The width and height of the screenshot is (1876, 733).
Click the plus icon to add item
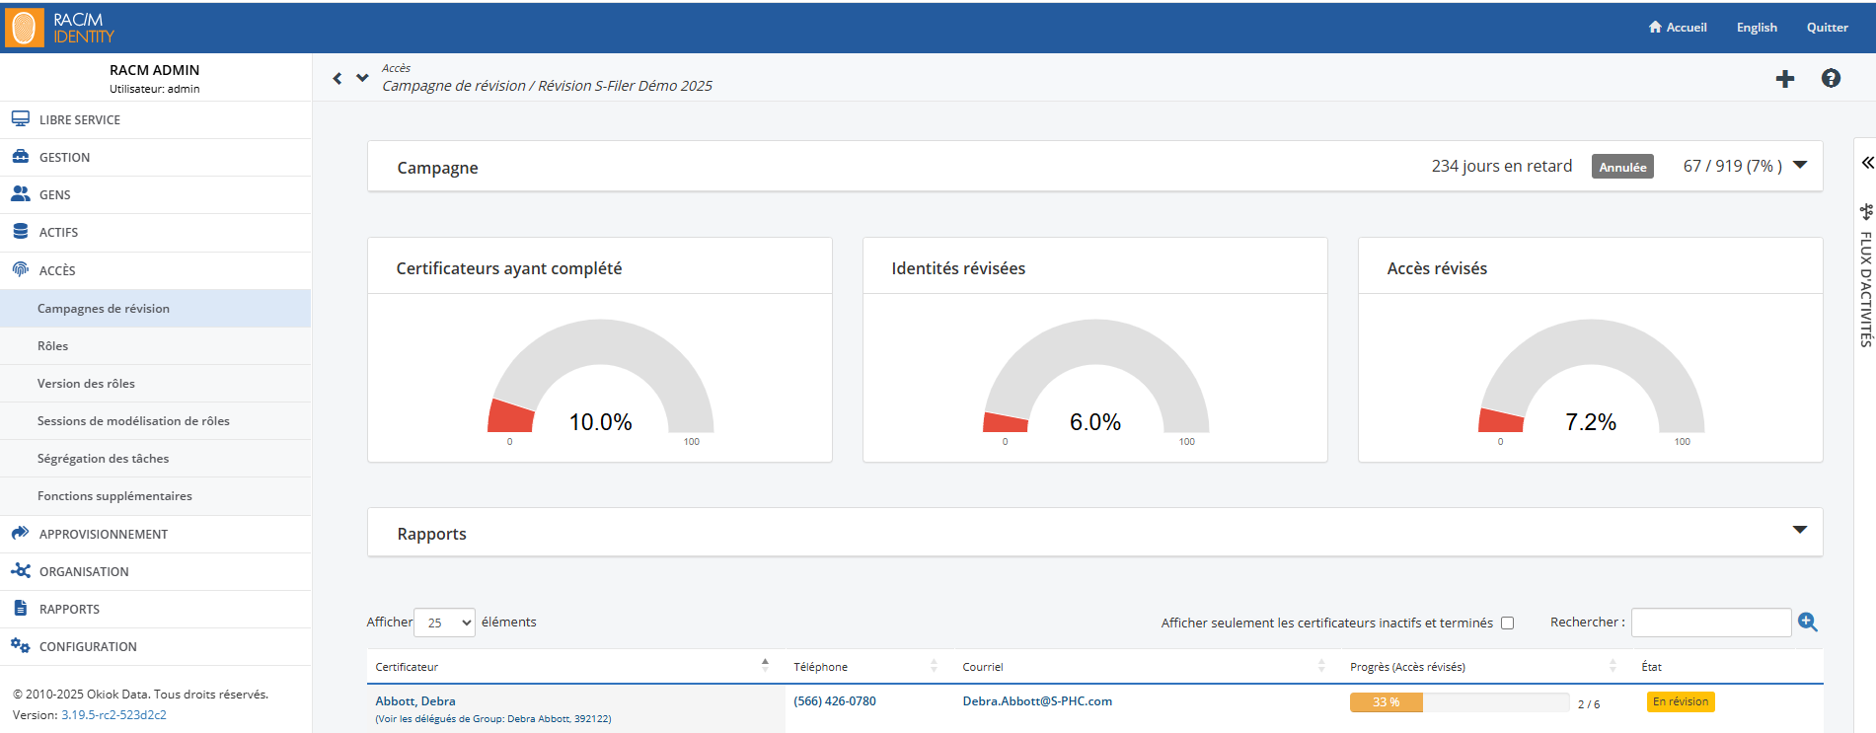click(1784, 79)
